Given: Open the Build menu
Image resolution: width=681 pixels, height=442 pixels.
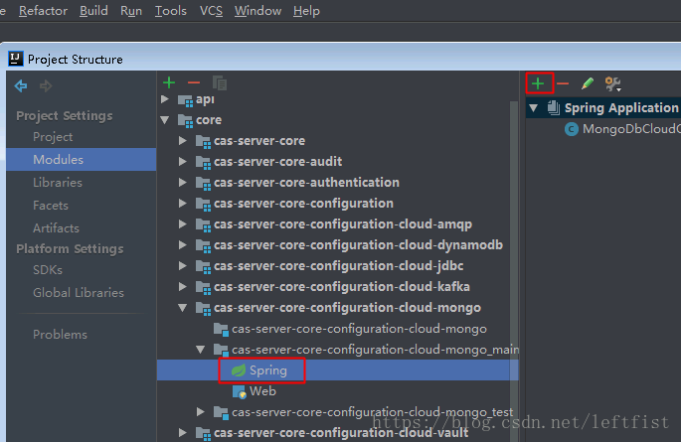Looking at the screenshot, I should point(93,11).
